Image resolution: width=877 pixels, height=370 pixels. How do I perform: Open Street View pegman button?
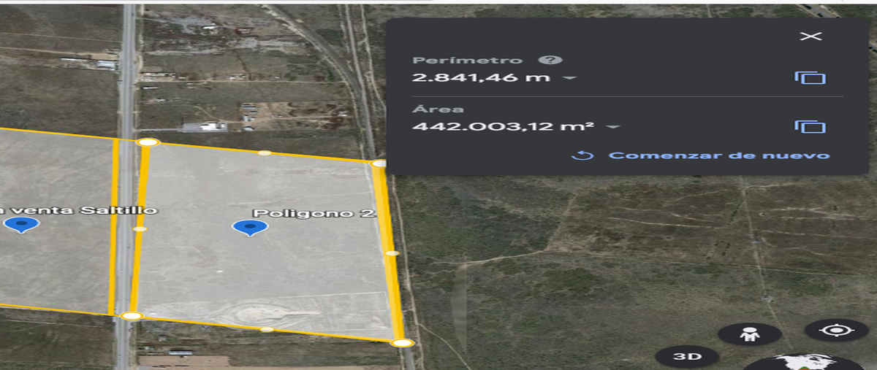coord(749,335)
